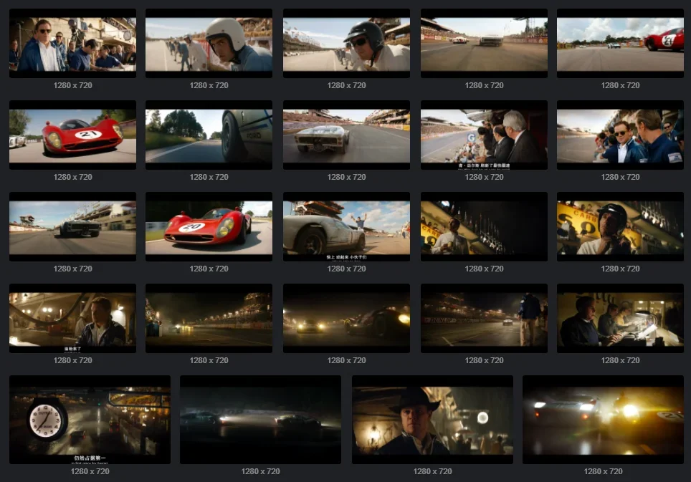Click thumbnail showing car rear approaching grandstands
The image size is (691, 482).
pos(484,43)
